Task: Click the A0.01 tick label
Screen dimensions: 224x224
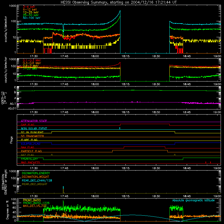Action: click(12, 108)
